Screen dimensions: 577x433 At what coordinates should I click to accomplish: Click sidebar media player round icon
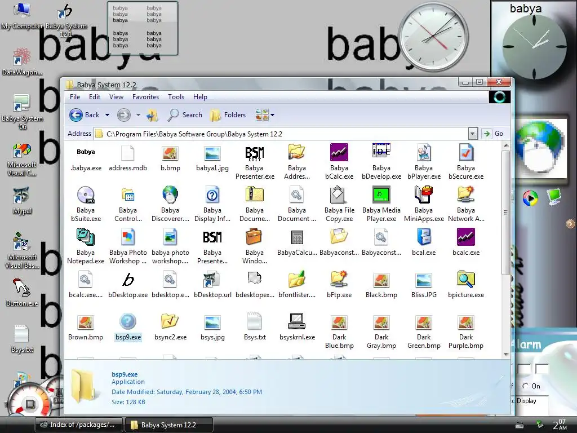[x=530, y=198]
